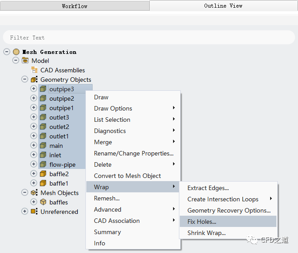Choose Fix Holes... from Wrap submenu
The height and width of the screenshot is (253, 298).
click(202, 222)
